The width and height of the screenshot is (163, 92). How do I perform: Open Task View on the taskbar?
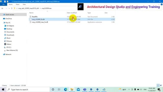[59, 89]
